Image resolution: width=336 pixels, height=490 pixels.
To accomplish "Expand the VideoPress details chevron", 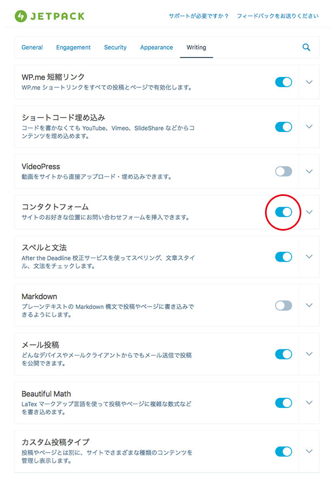I will click(x=309, y=171).
